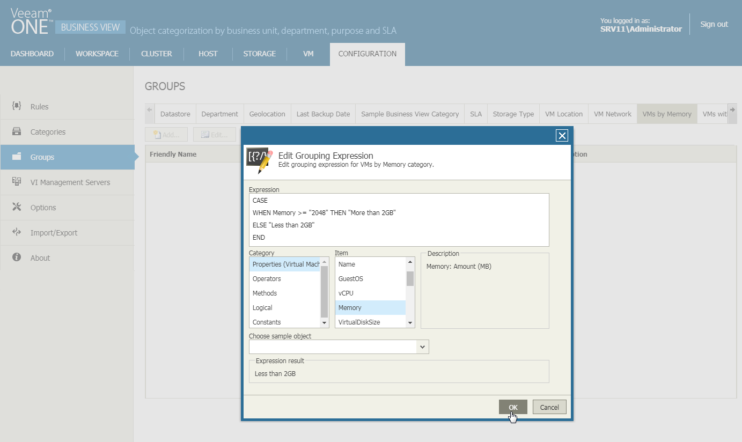This screenshot has width=742, height=442.
Task: Select the Department category tab
Action: point(220,114)
